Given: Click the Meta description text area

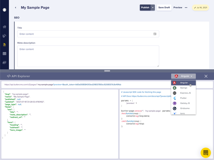Looking at the screenshot, I should 88,56.
